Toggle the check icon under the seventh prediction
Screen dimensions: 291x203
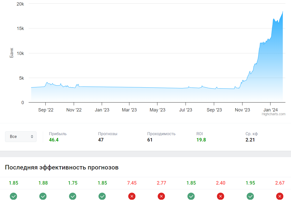click(191, 196)
